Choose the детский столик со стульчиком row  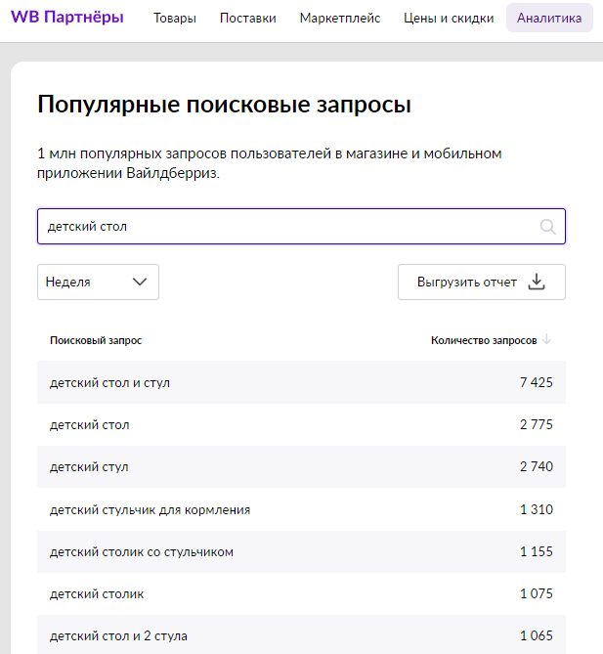[x=301, y=552]
